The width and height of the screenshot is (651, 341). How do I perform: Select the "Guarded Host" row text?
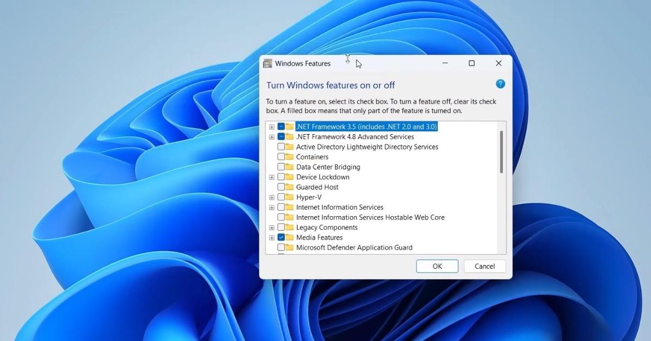317,187
